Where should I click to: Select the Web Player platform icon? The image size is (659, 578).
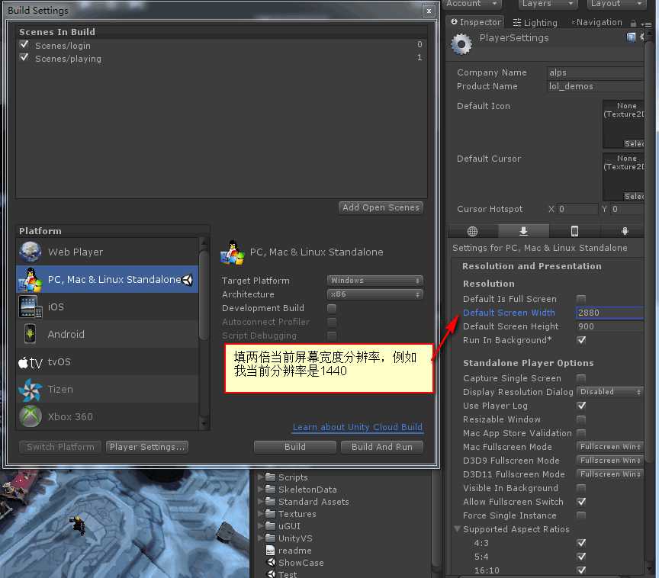[x=30, y=252]
